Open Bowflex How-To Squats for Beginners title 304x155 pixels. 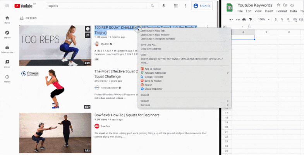coord(127,115)
